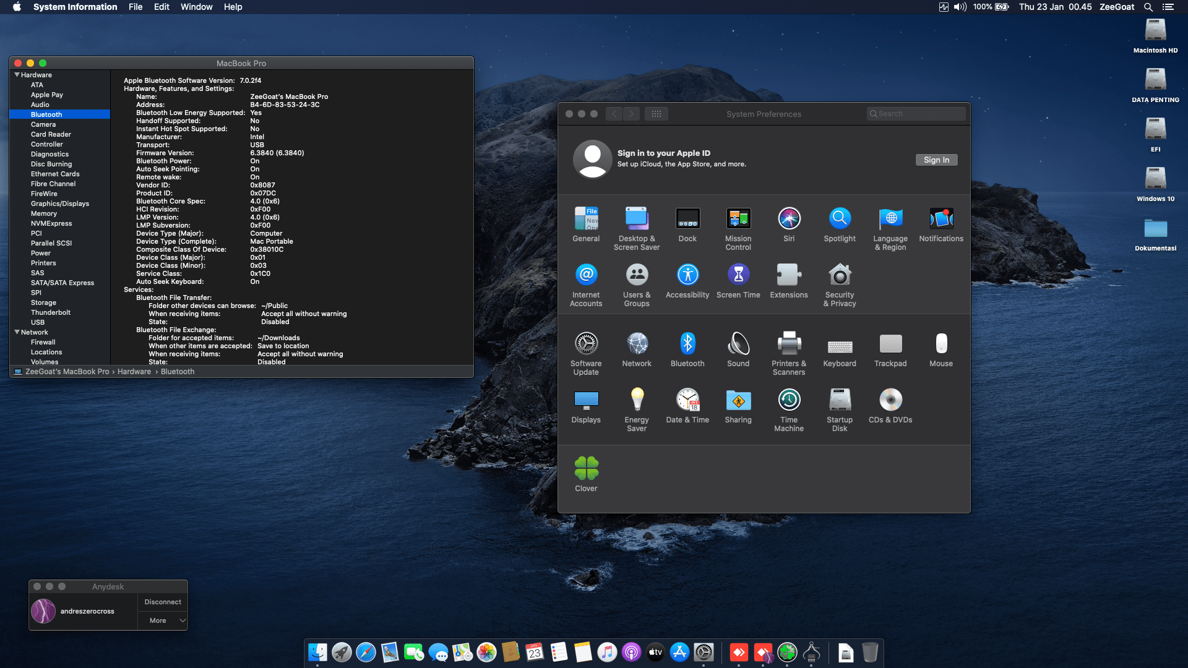The image size is (1188, 668).
Task: Click the forward arrow in System Preferences
Action: click(632, 114)
